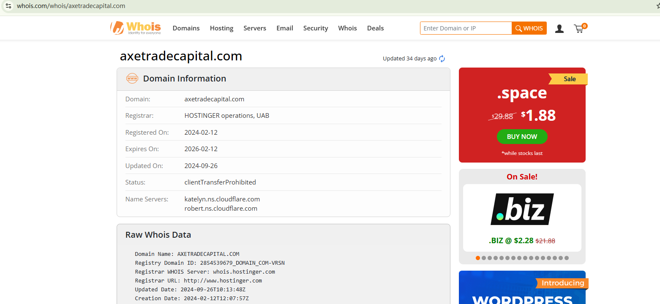Open the Security menu
This screenshot has width=660, height=304.
click(316, 28)
